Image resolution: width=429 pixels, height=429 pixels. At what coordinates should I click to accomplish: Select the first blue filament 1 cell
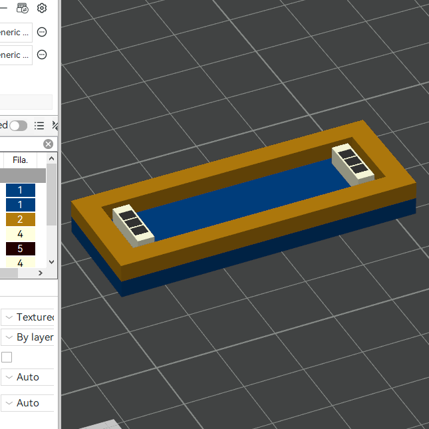(x=21, y=190)
